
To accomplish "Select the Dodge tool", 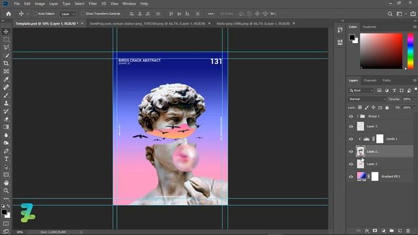I will point(6,143).
